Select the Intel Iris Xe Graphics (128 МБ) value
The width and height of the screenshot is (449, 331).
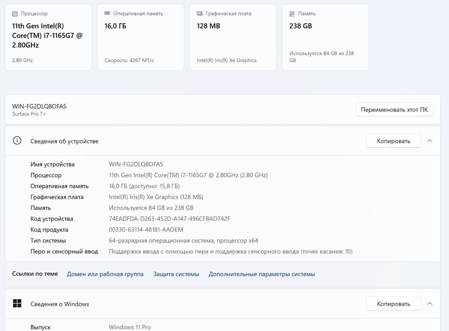156,197
